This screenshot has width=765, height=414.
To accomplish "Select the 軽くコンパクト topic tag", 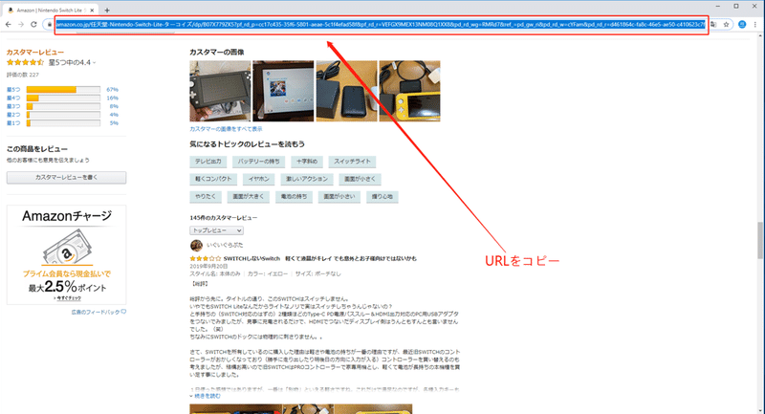I will click(x=213, y=179).
